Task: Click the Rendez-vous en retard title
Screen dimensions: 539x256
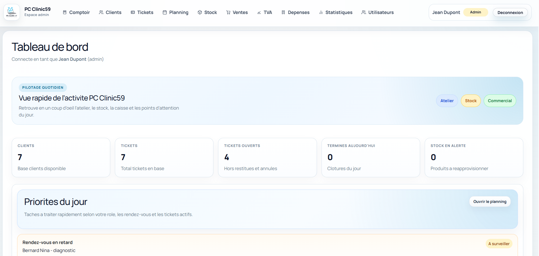Action: pos(48,242)
